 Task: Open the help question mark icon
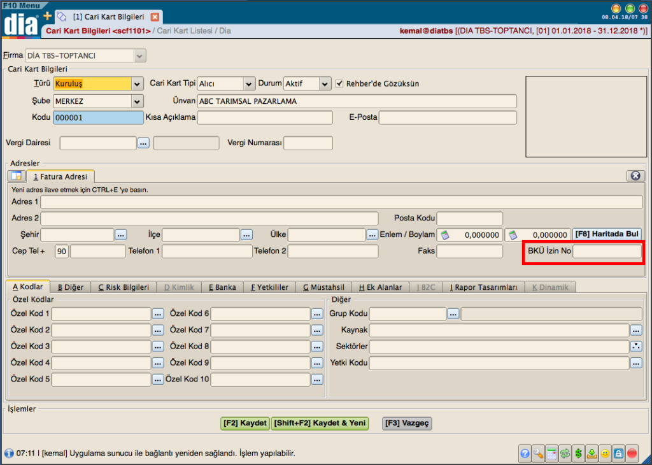pos(525,453)
